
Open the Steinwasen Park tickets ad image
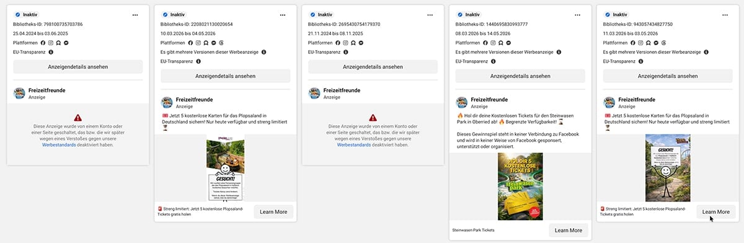click(520, 187)
